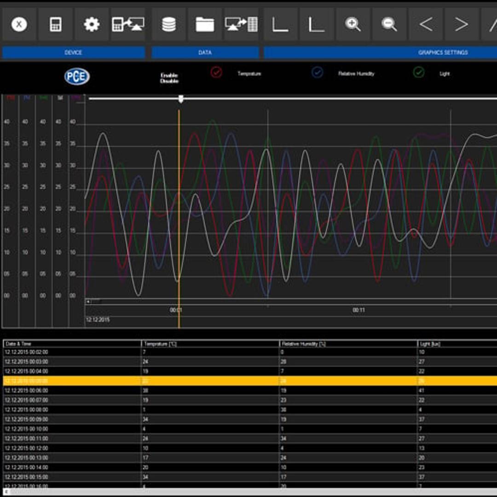
Task: Open device settings with the gear icon
Action: click(x=92, y=24)
